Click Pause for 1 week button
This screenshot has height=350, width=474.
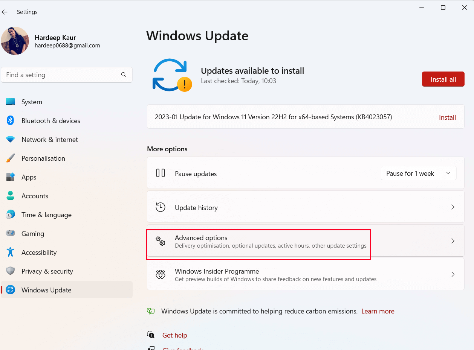click(x=410, y=173)
